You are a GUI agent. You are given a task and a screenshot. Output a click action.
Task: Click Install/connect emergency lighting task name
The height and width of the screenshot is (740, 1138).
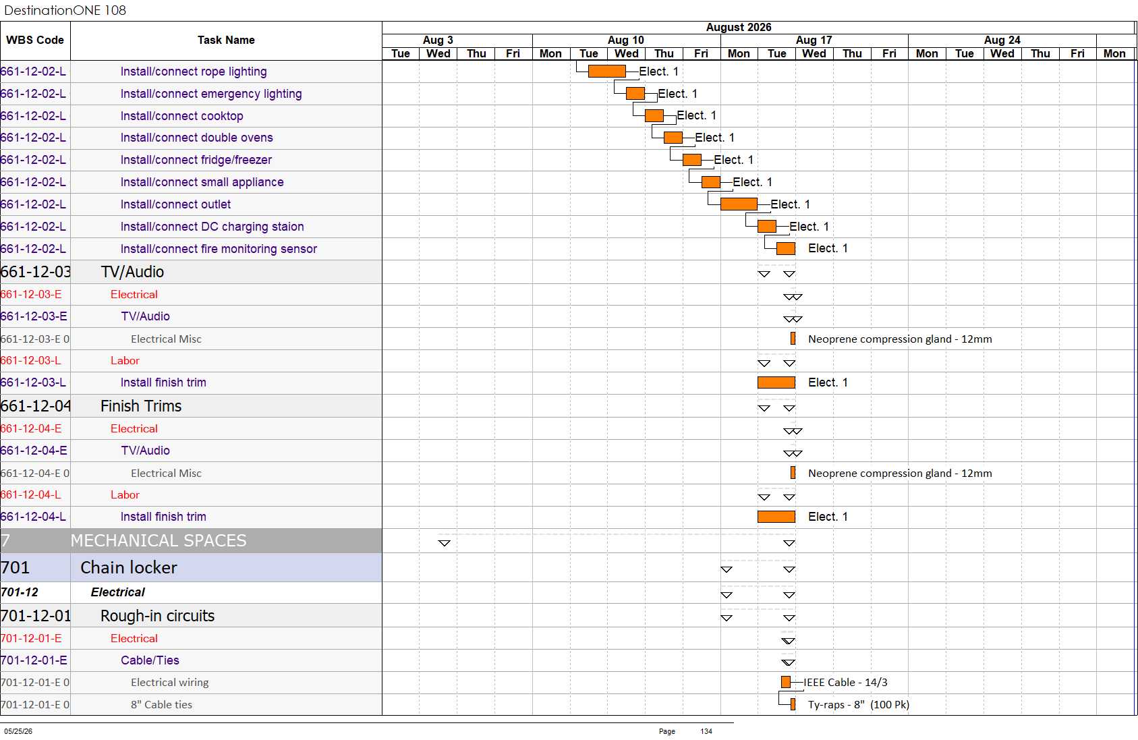(x=211, y=94)
